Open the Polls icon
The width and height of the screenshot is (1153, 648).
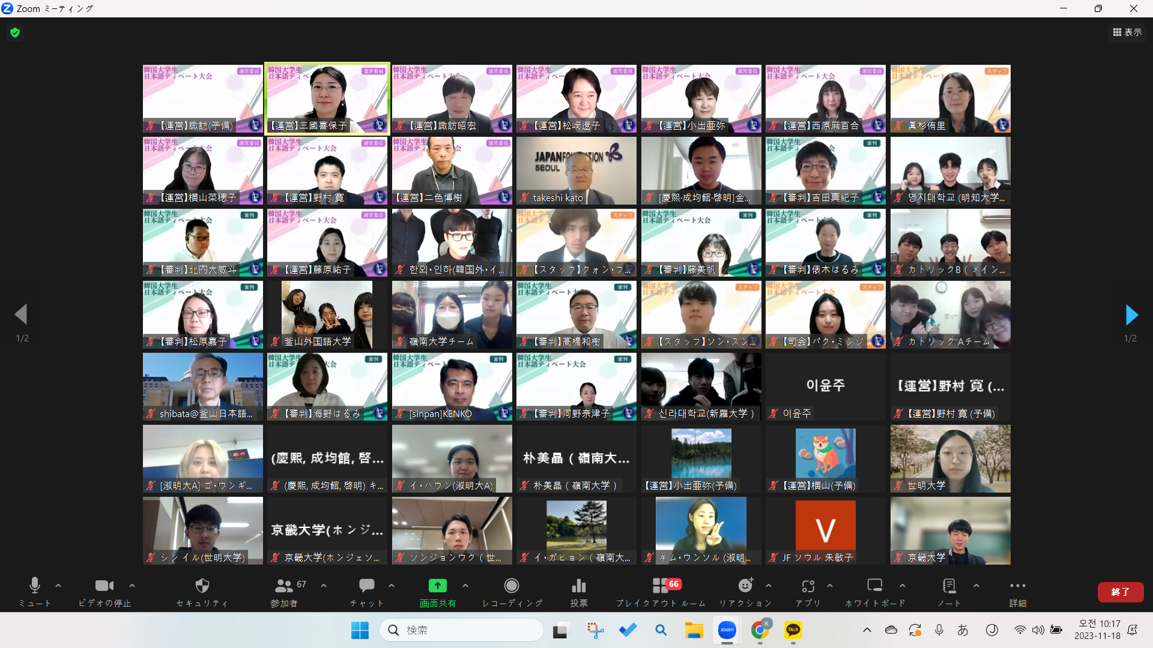[579, 586]
